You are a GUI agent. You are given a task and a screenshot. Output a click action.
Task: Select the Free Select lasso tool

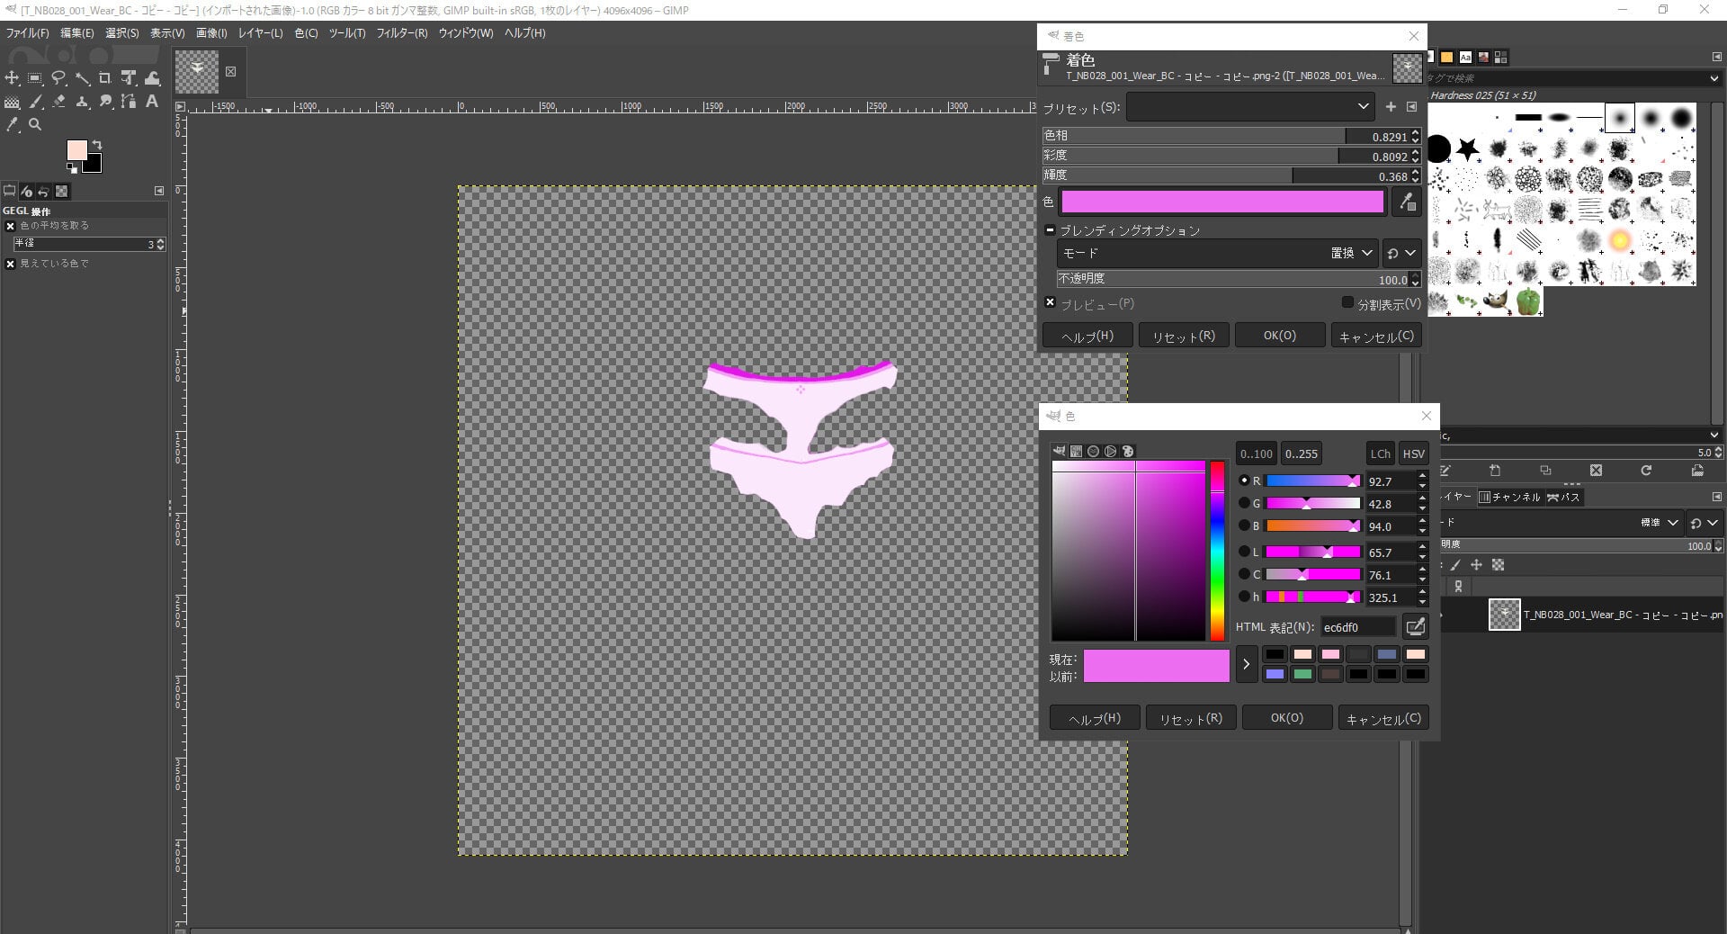pyautogui.click(x=58, y=78)
